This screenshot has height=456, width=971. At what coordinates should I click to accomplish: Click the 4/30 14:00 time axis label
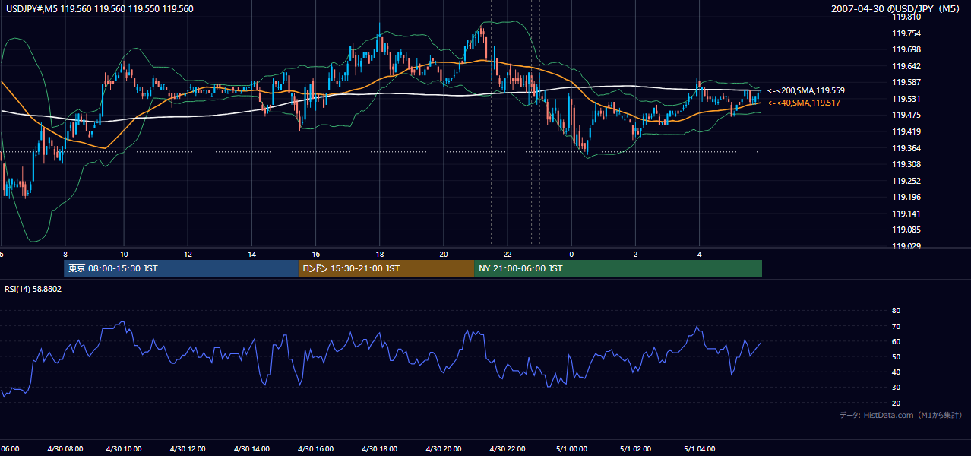tap(251, 449)
